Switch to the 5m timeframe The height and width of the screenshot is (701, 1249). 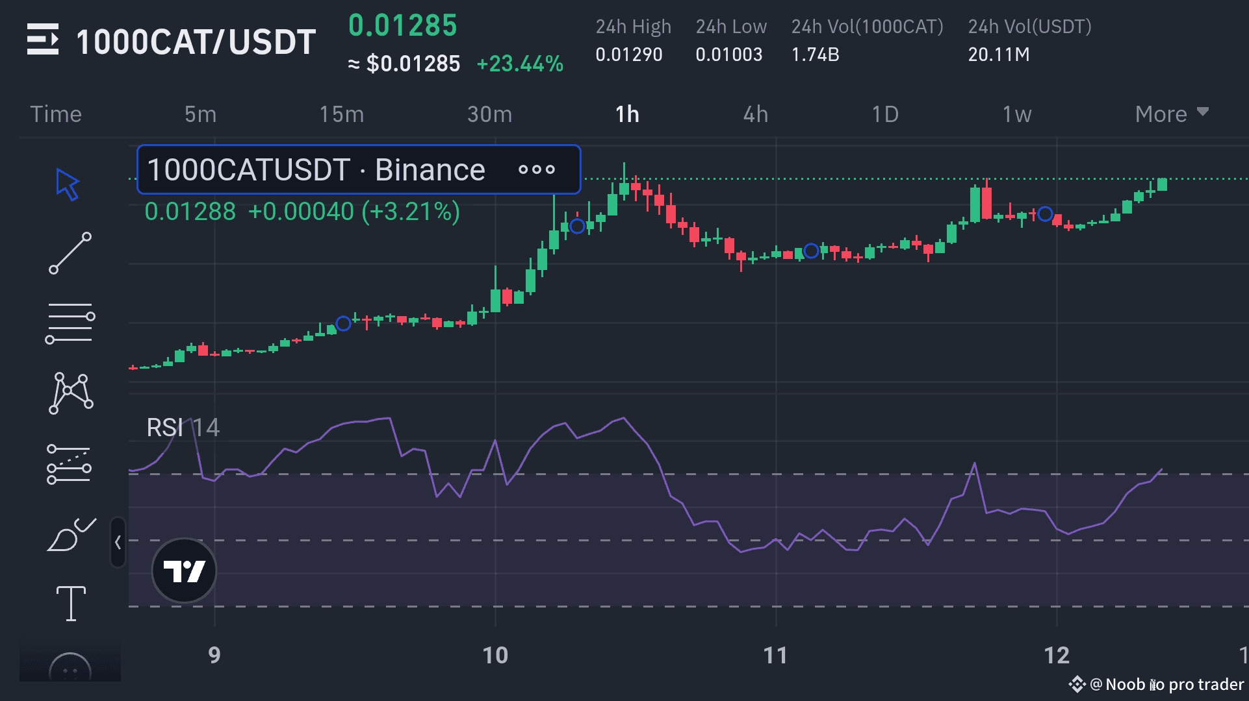pyautogui.click(x=200, y=114)
